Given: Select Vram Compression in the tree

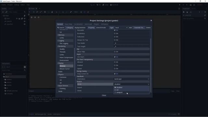Looking at the screenshot, I should [66, 58].
